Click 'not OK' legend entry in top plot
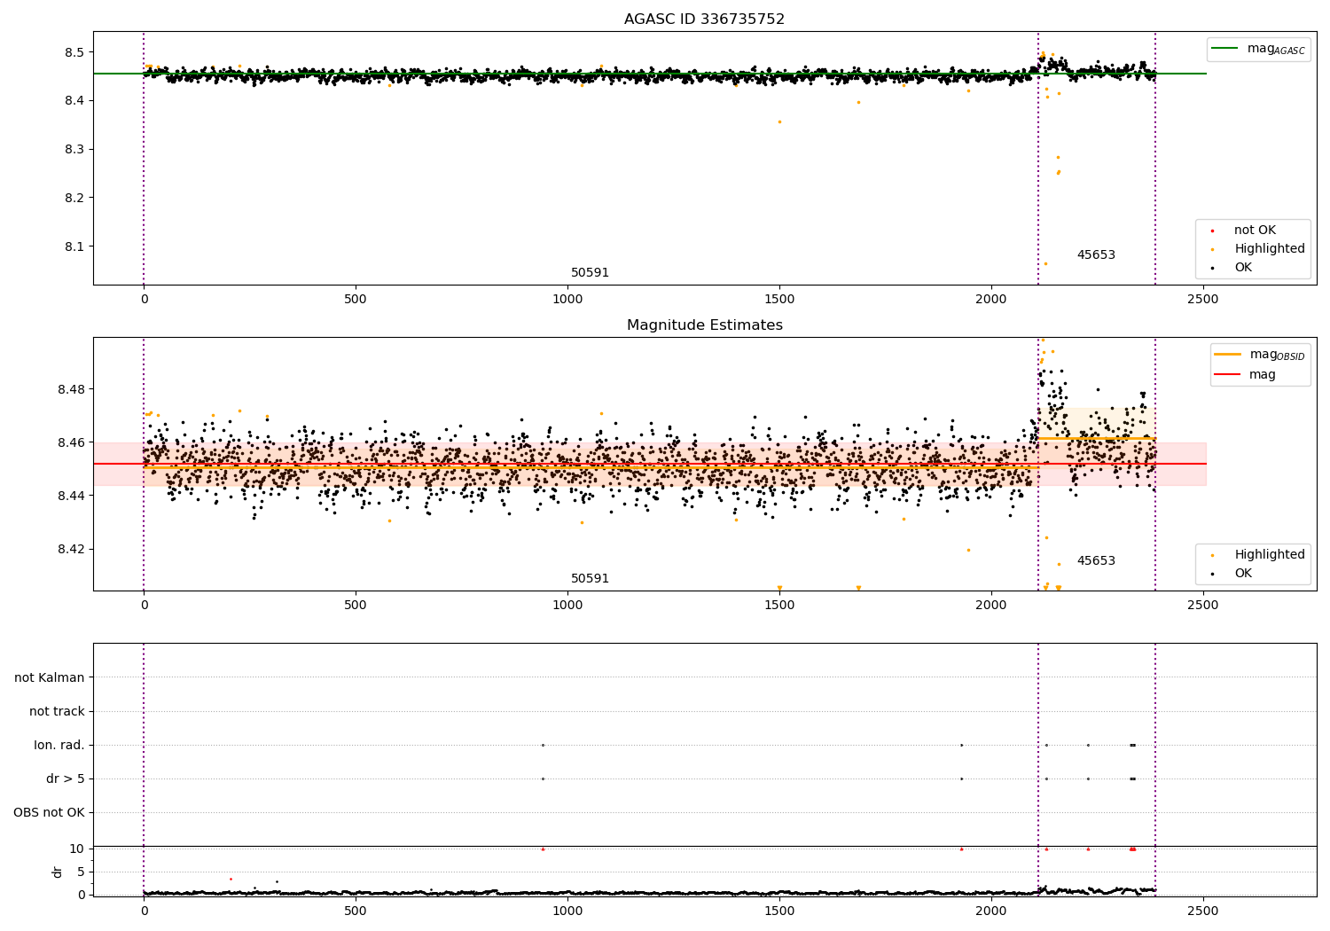This screenshot has height=931, width=1330. coord(1253,231)
